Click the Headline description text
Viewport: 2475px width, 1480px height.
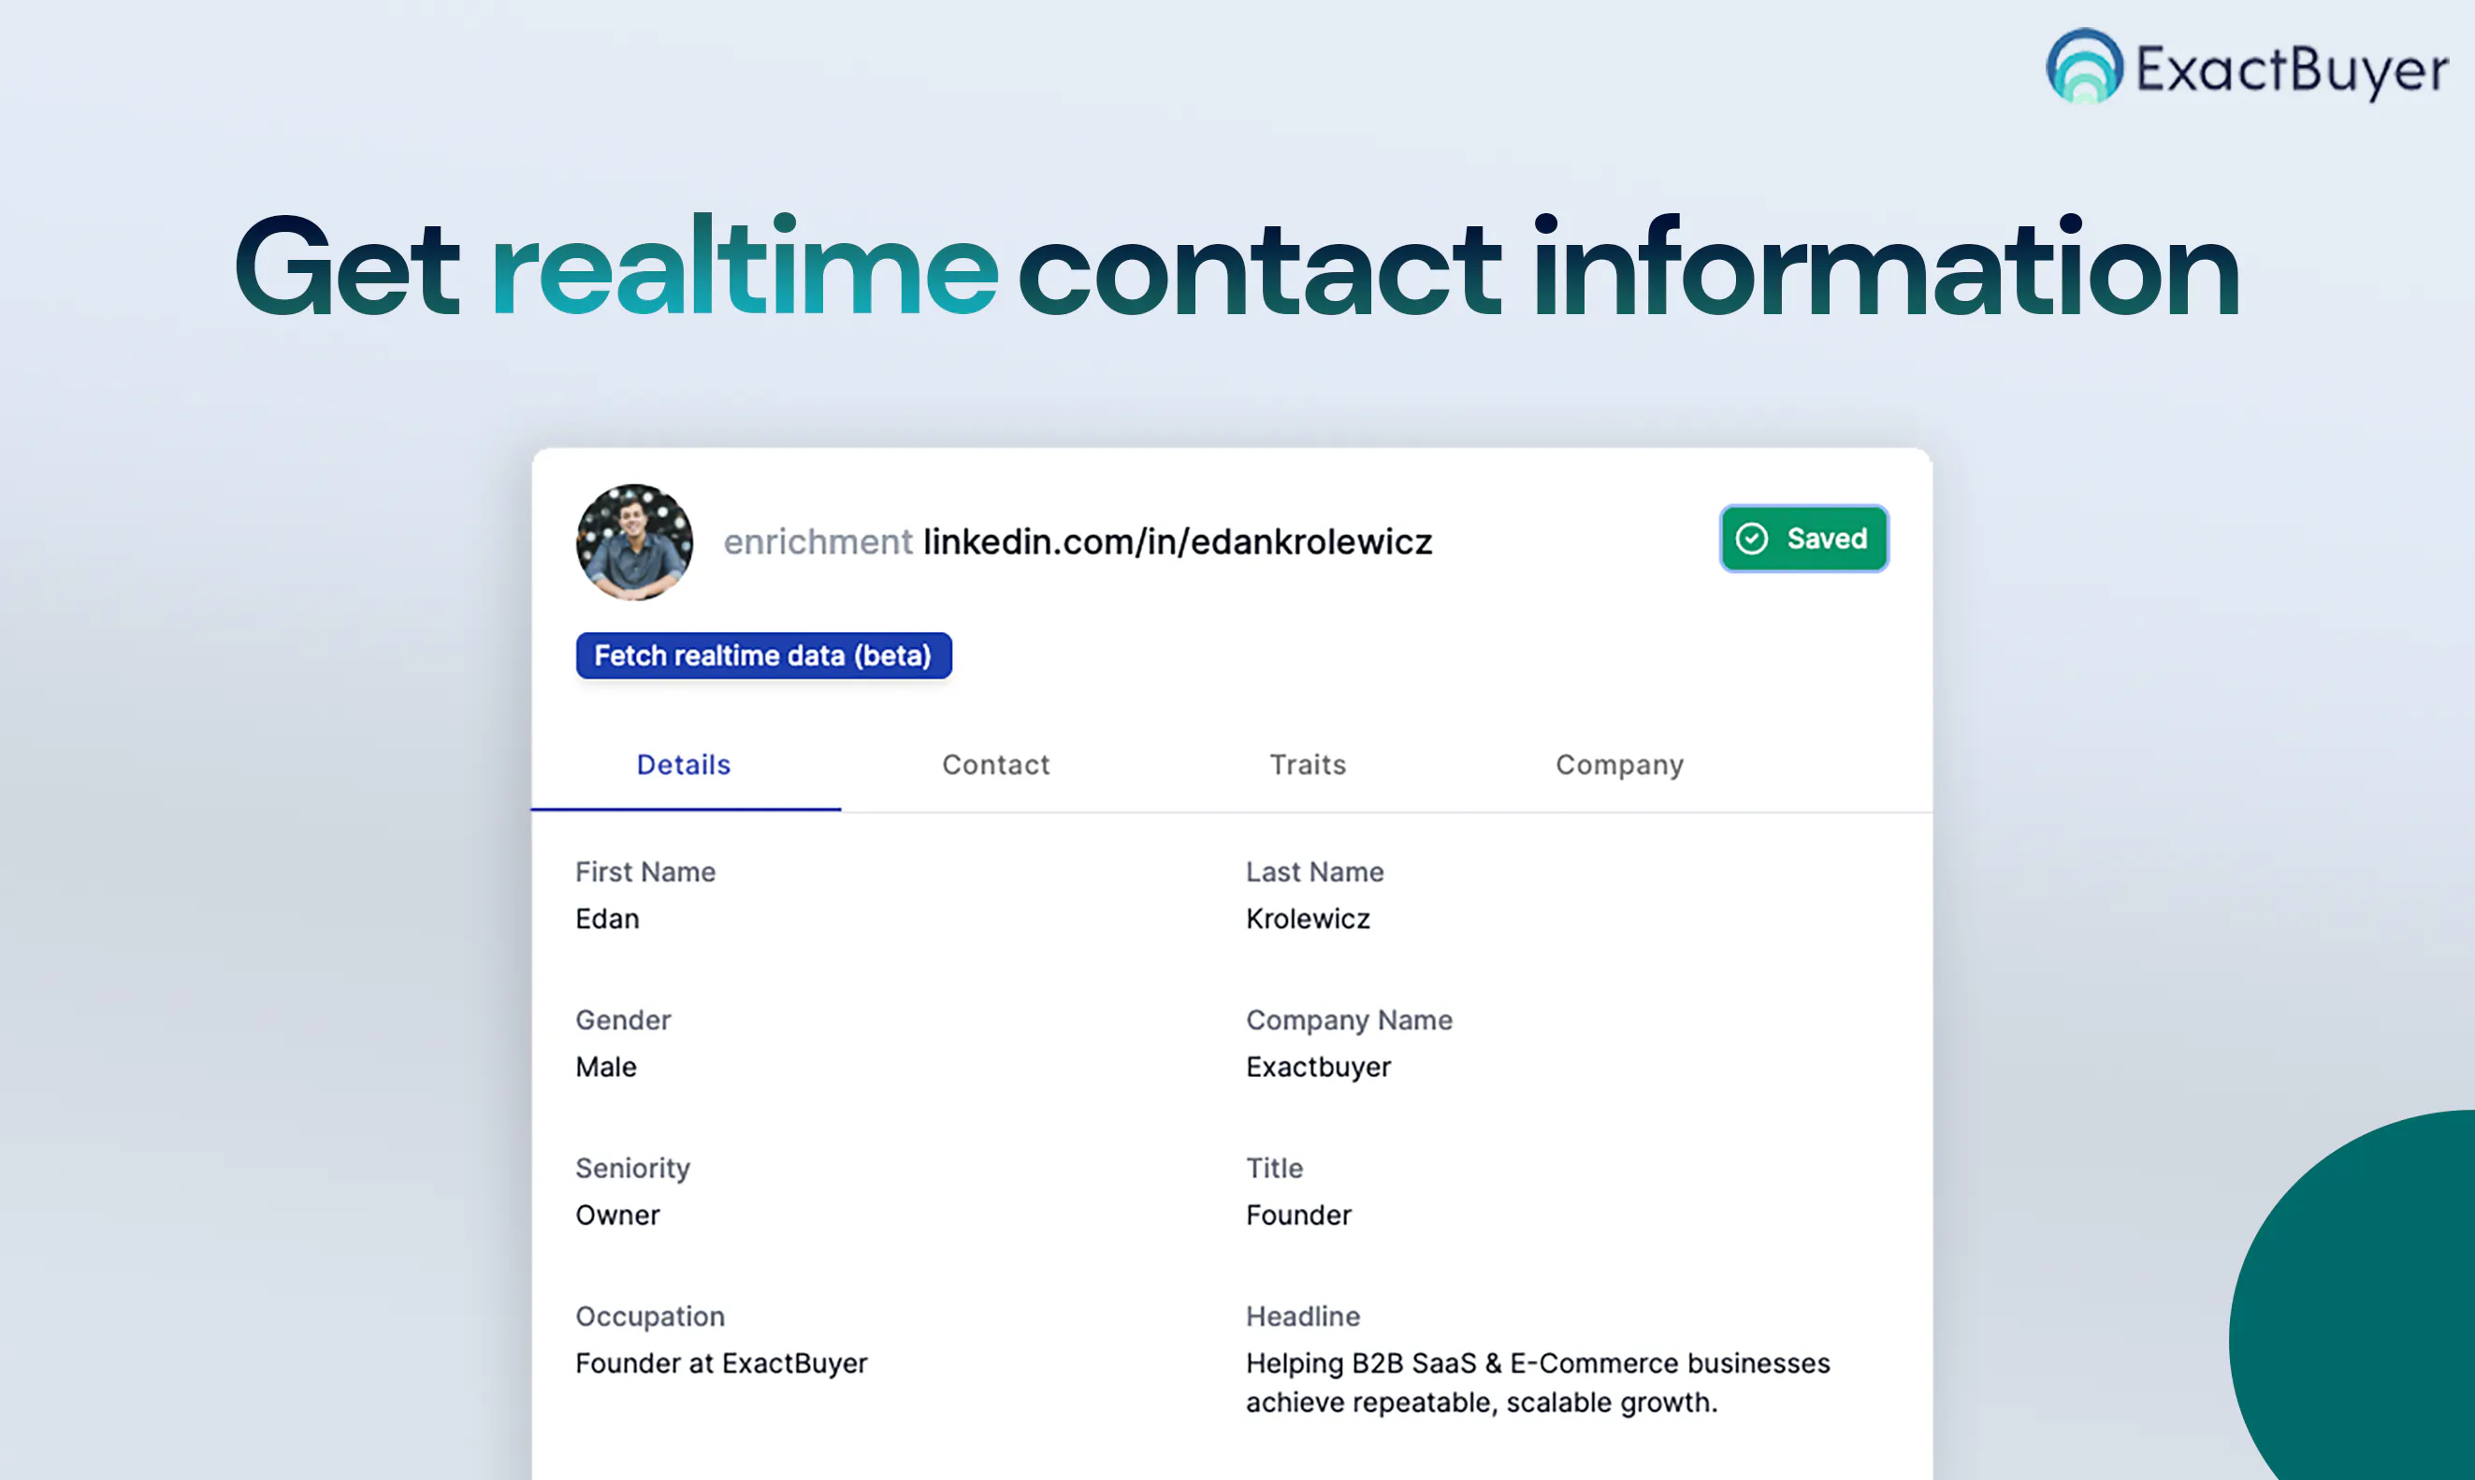(x=1539, y=1382)
